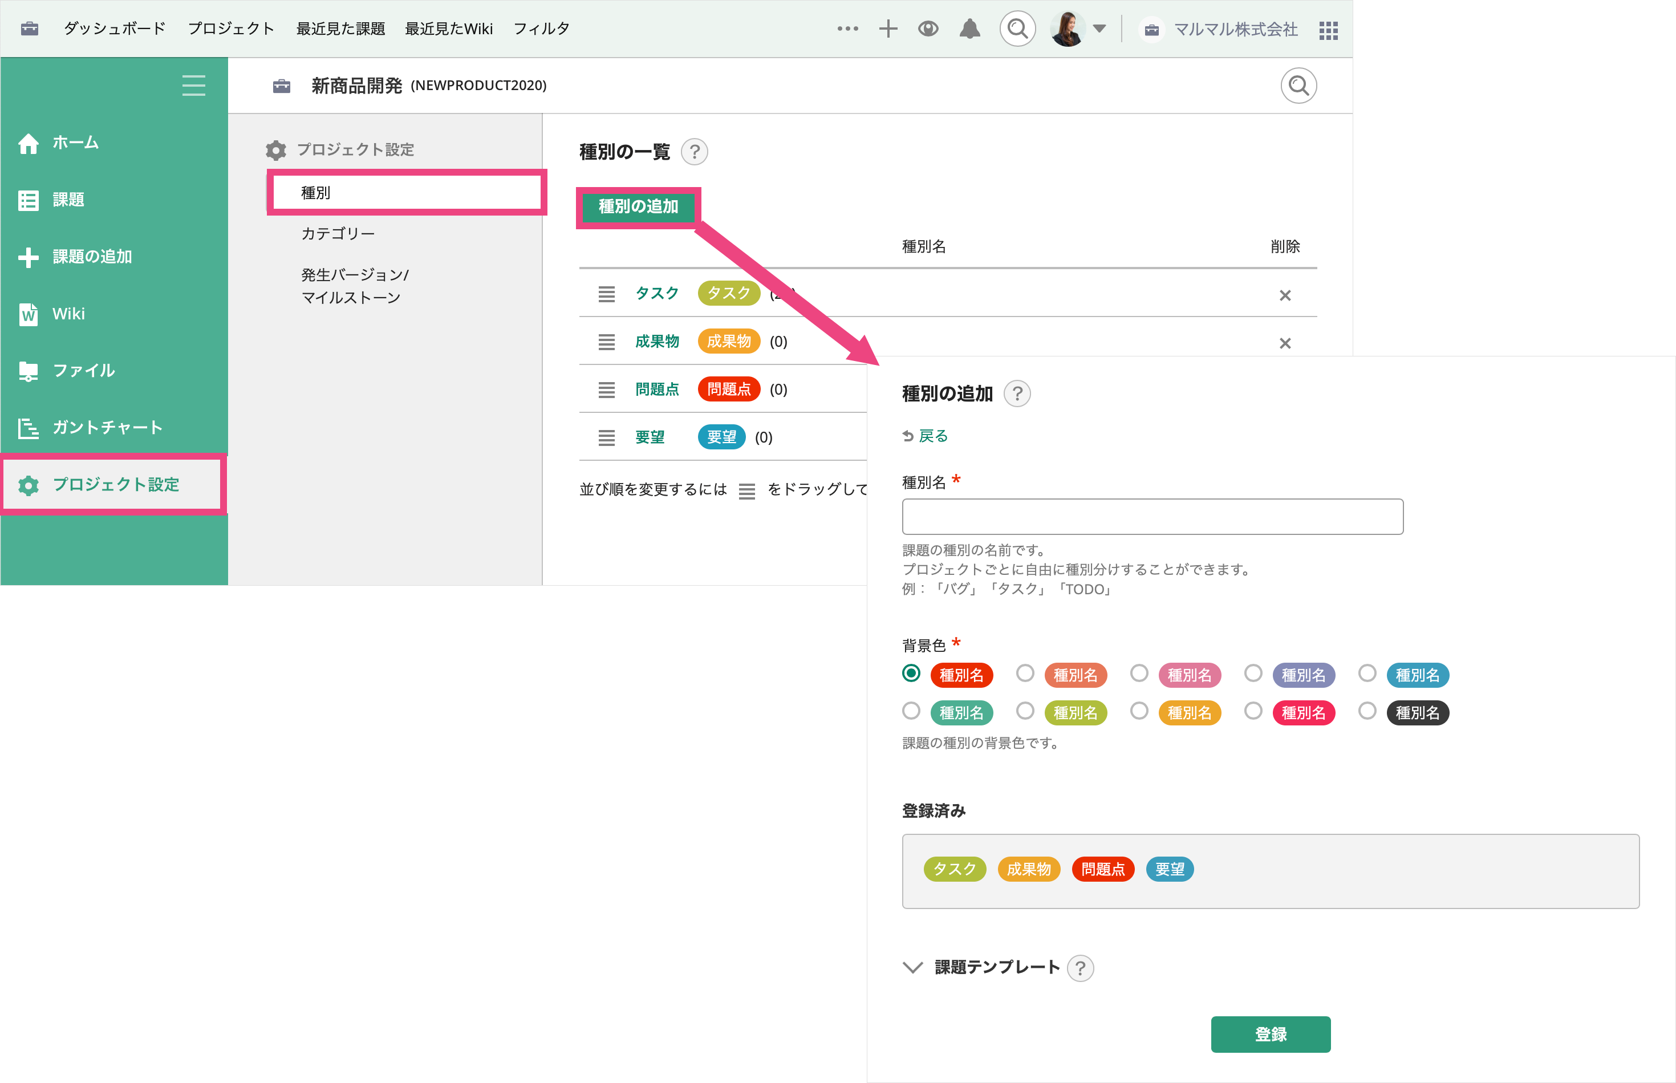Click the Gantt chart icon in the sidebar
1676x1083 pixels.
tap(28, 428)
